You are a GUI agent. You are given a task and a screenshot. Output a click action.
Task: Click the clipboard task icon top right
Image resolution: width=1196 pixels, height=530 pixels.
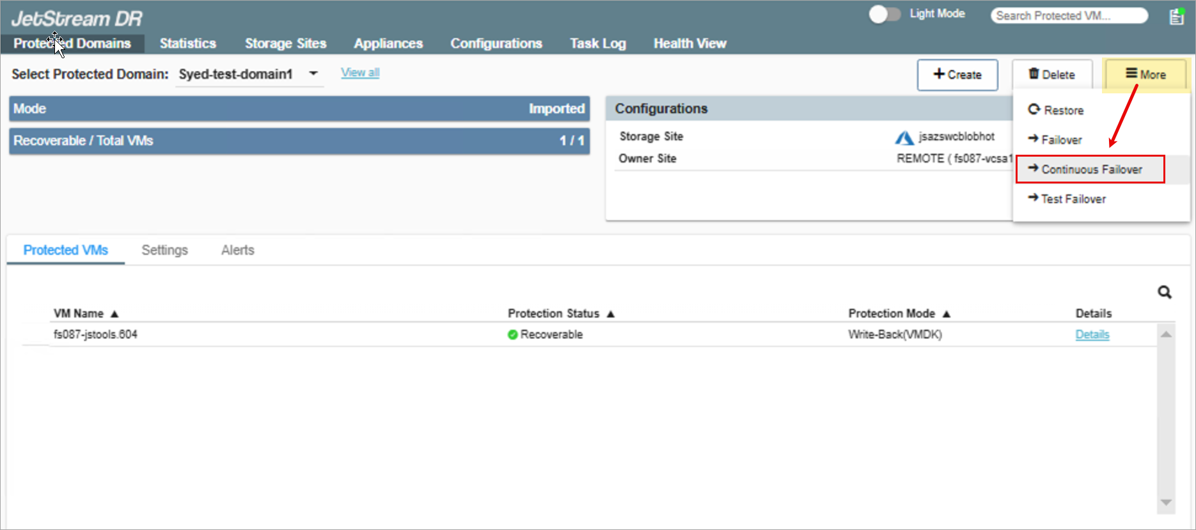click(1176, 17)
